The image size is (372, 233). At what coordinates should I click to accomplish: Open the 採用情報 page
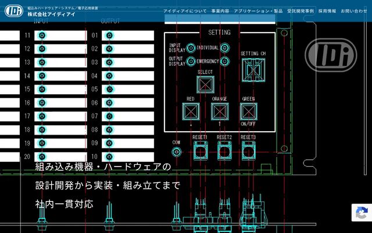(x=327, y=11)
